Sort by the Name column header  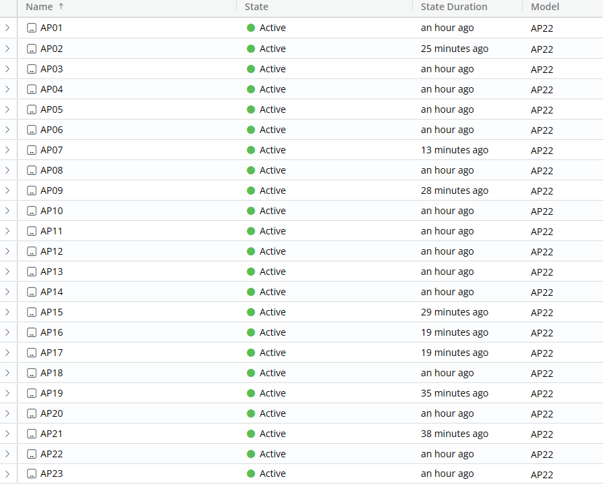coord(39,7)
